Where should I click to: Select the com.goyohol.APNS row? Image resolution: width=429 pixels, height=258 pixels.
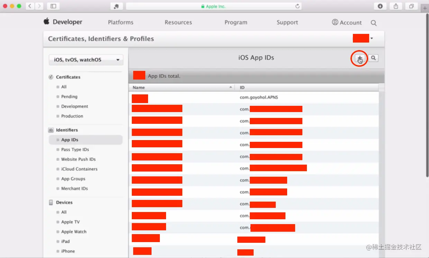(254, 98)
